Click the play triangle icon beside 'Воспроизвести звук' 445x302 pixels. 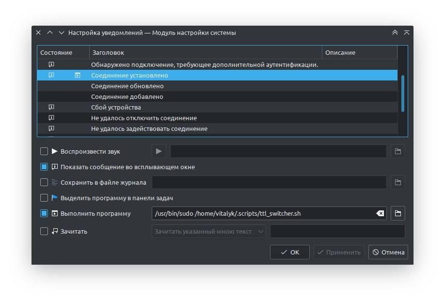pyautogui.click(x=54, y=151)
